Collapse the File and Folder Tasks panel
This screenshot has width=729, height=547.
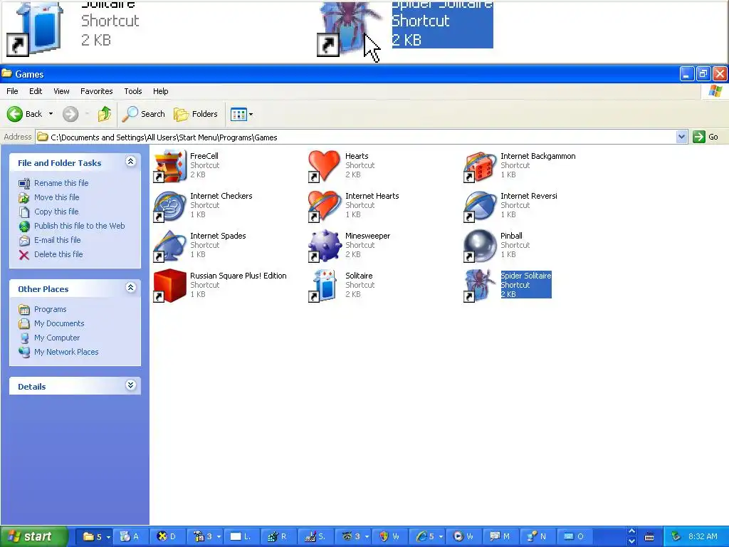coord(131,162)
